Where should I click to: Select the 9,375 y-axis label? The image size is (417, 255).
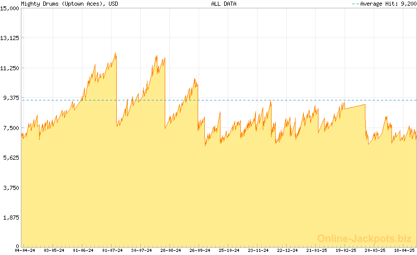point(11,98)
